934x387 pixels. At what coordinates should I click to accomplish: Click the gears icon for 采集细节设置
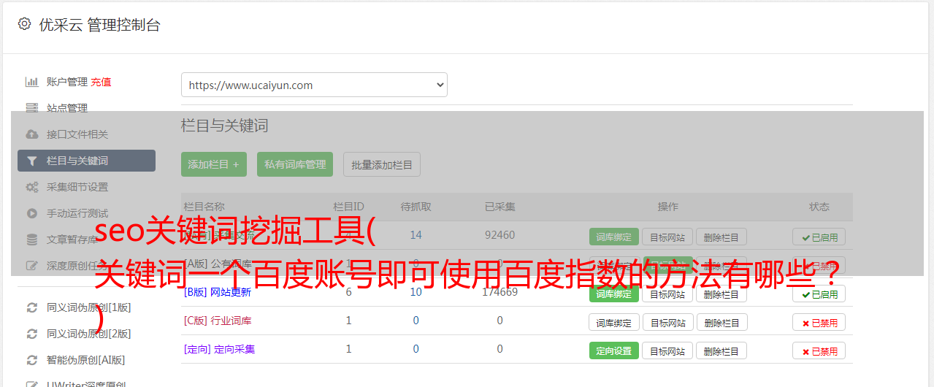[31, 187]
